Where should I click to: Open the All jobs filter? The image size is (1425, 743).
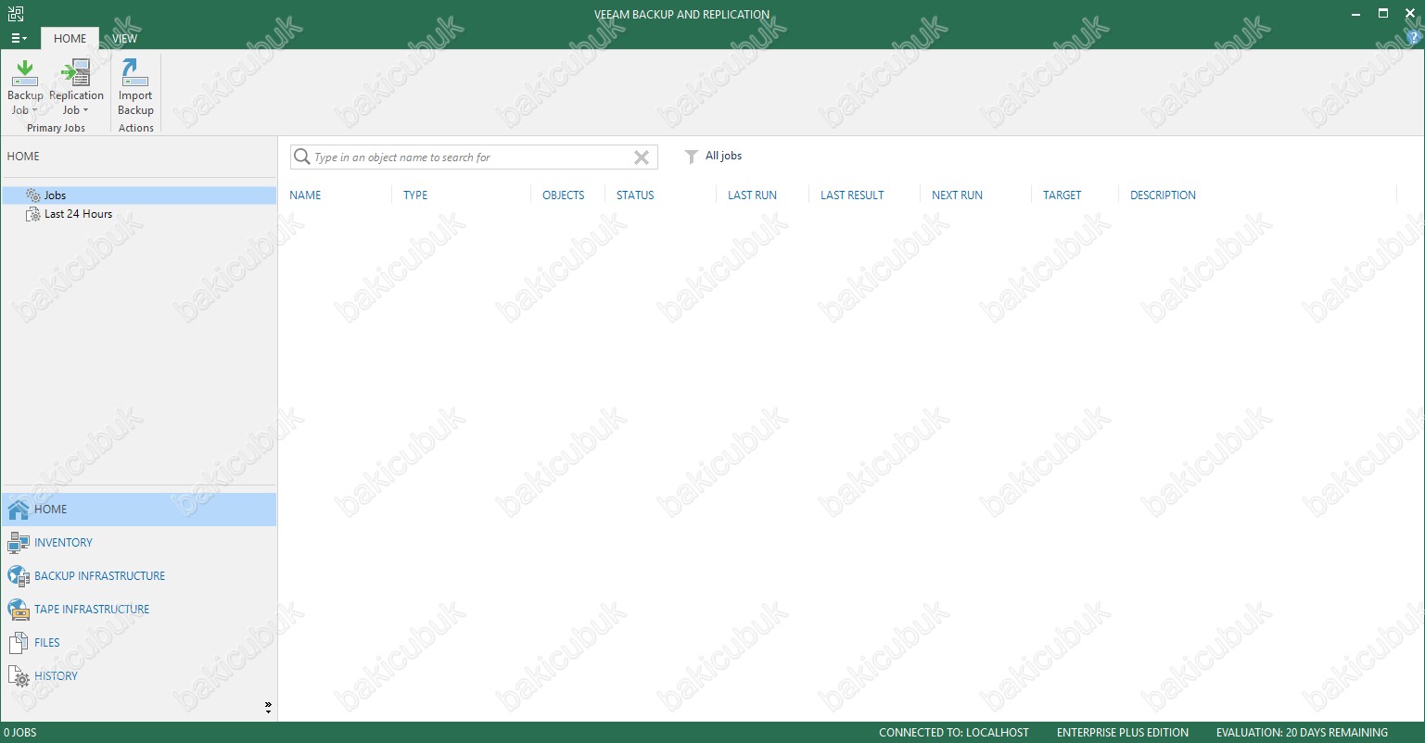714,157
